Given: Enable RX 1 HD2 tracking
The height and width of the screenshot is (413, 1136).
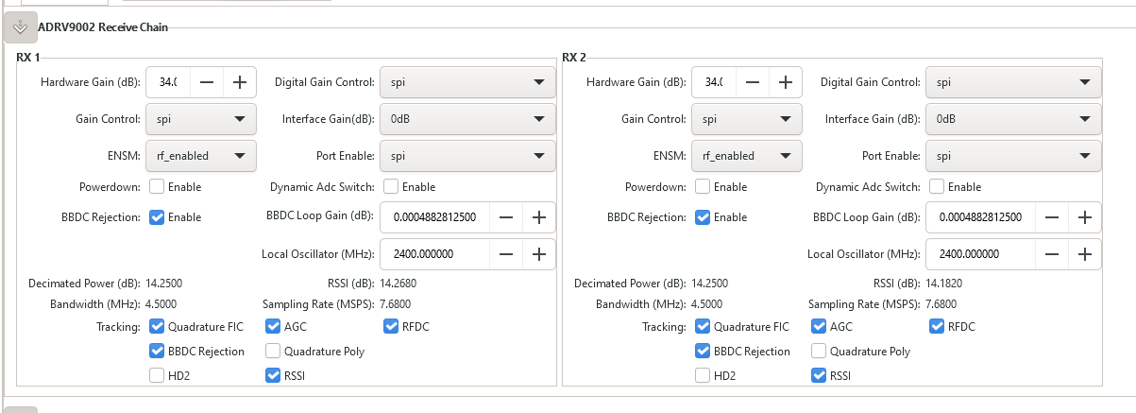Looking at the screenshot, I should pos(157,376).
